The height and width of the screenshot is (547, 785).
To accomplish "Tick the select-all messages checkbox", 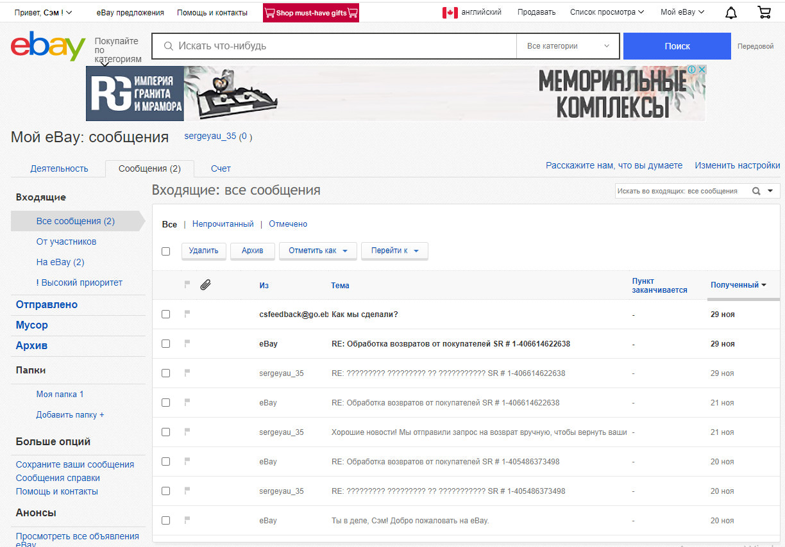I will (x=165, y=251).
